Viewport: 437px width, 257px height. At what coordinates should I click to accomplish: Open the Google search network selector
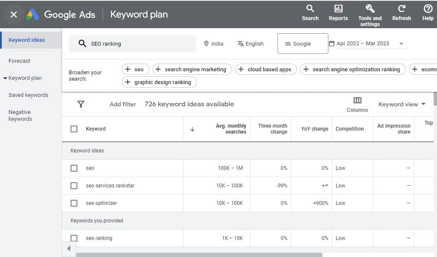[303, 44]
